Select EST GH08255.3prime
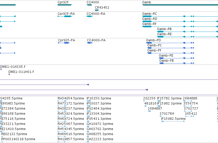This screenshot has height=143, width=218. point(100,134)
